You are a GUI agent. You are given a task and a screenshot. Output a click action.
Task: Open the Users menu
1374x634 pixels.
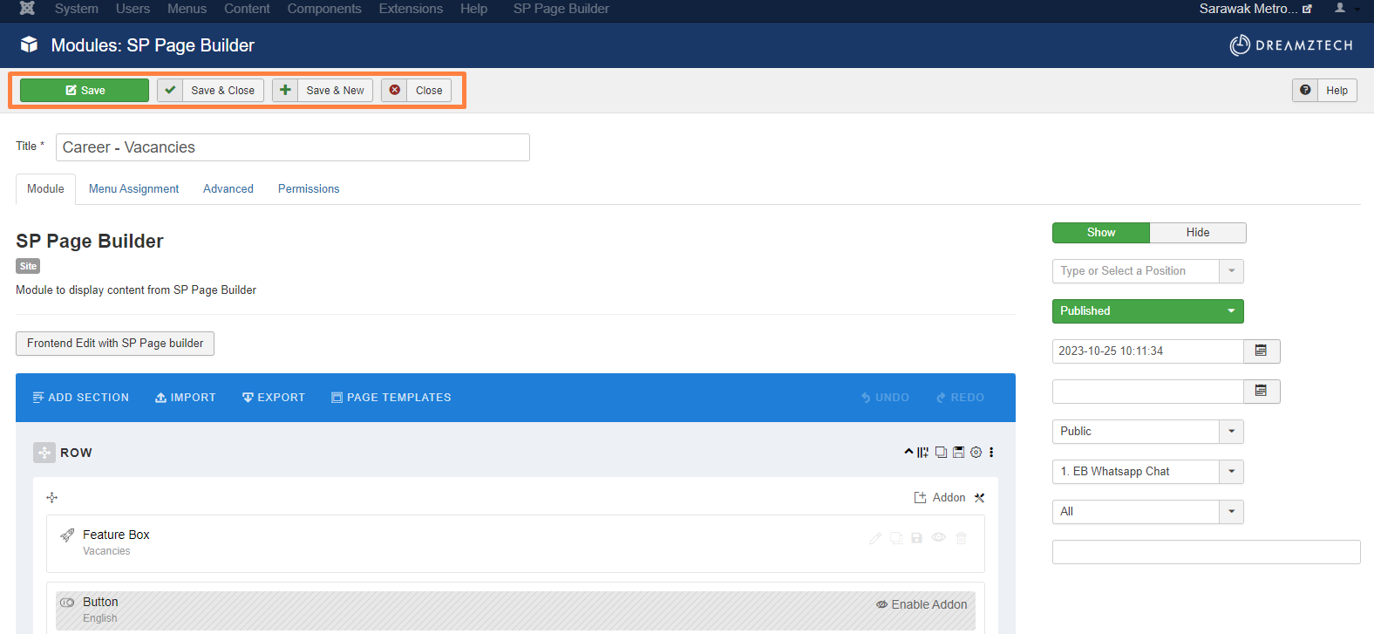133,9
